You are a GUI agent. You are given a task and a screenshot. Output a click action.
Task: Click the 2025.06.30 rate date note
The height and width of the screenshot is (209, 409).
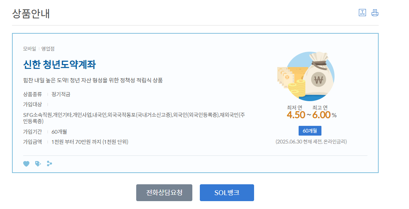pos(311,142)
